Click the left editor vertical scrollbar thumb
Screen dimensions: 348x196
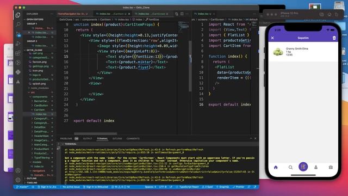[190, 66]
